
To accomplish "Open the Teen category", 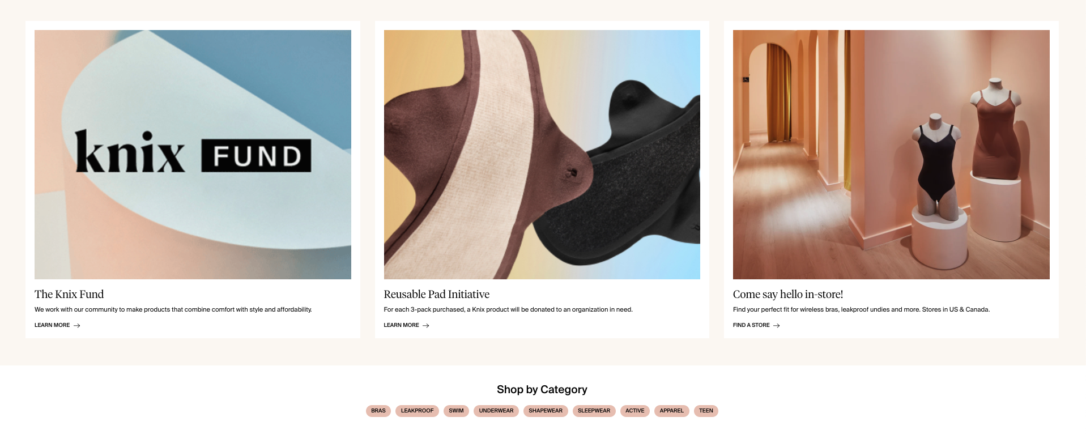I will [x=706, y=411].
